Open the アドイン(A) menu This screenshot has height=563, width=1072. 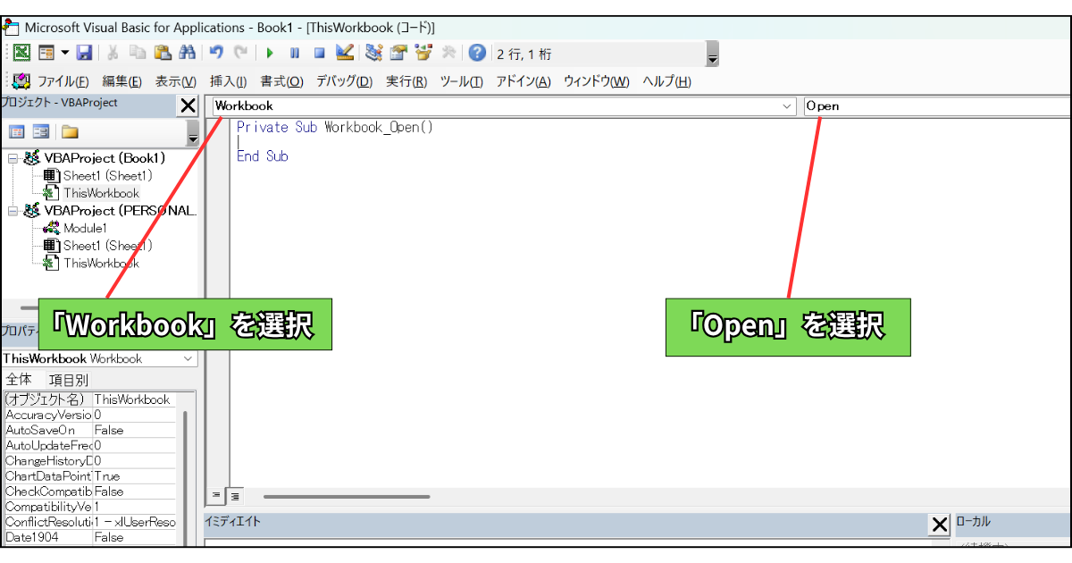coord(523,81)
